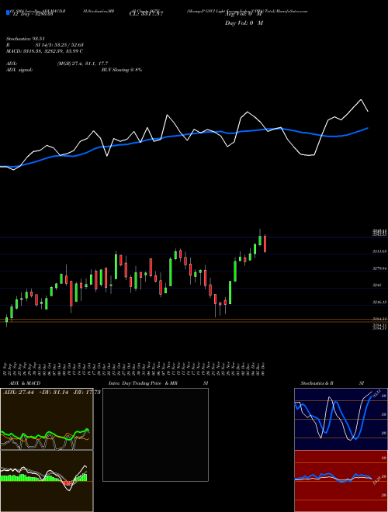Click the ADX: 27.44 readout in ADX panel
Image resolution: width=388 pixels, height=512 pixels.
click(19, 393)
